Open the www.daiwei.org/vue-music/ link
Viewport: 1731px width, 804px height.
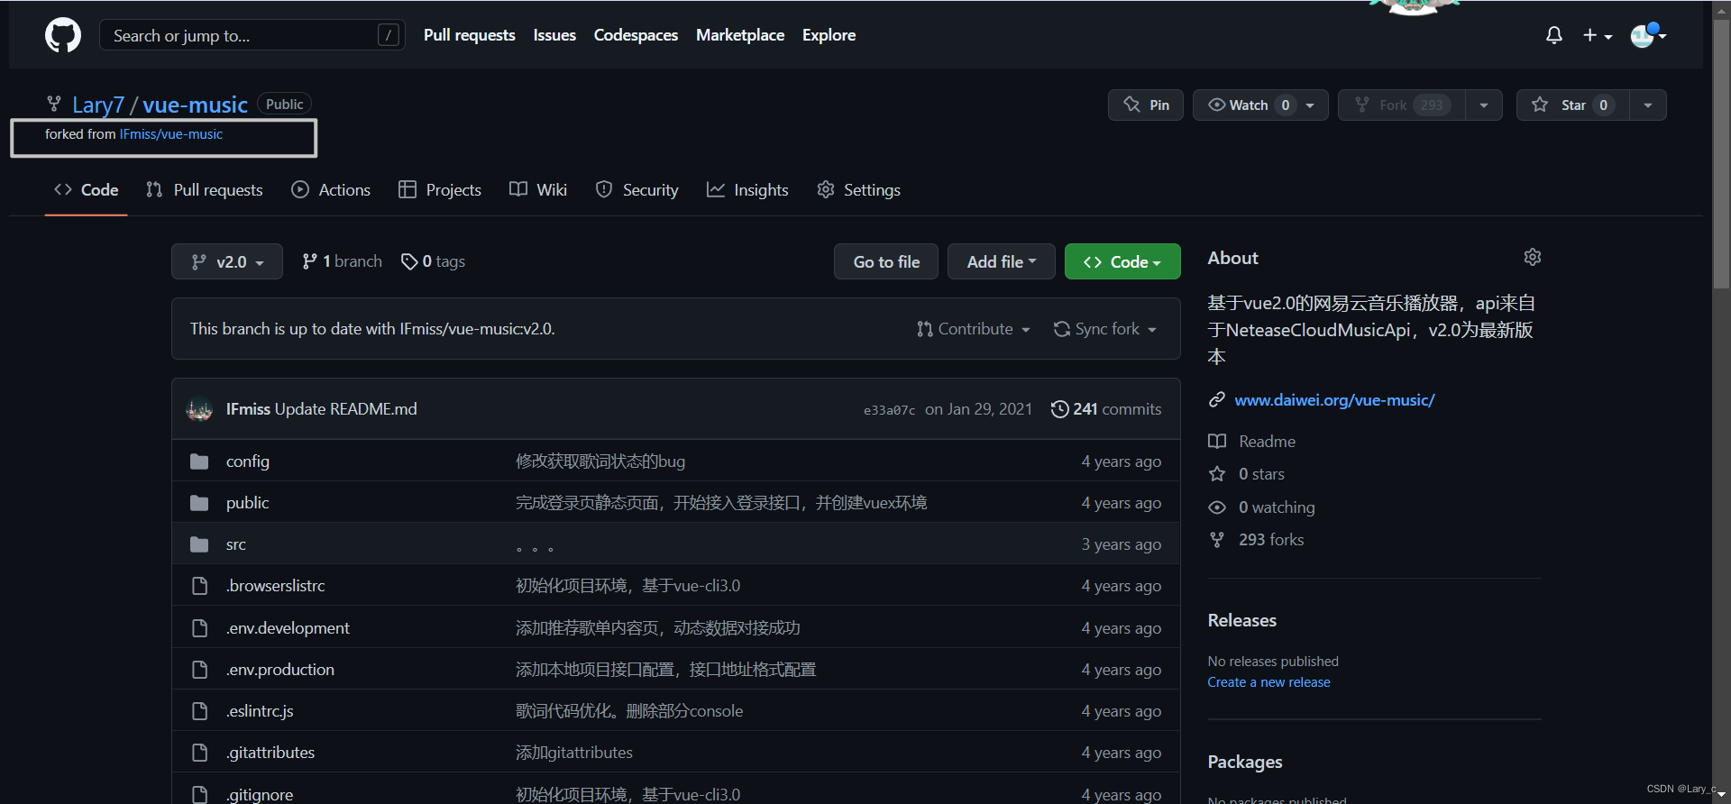pyautogui.click(x=1334, y=399)
